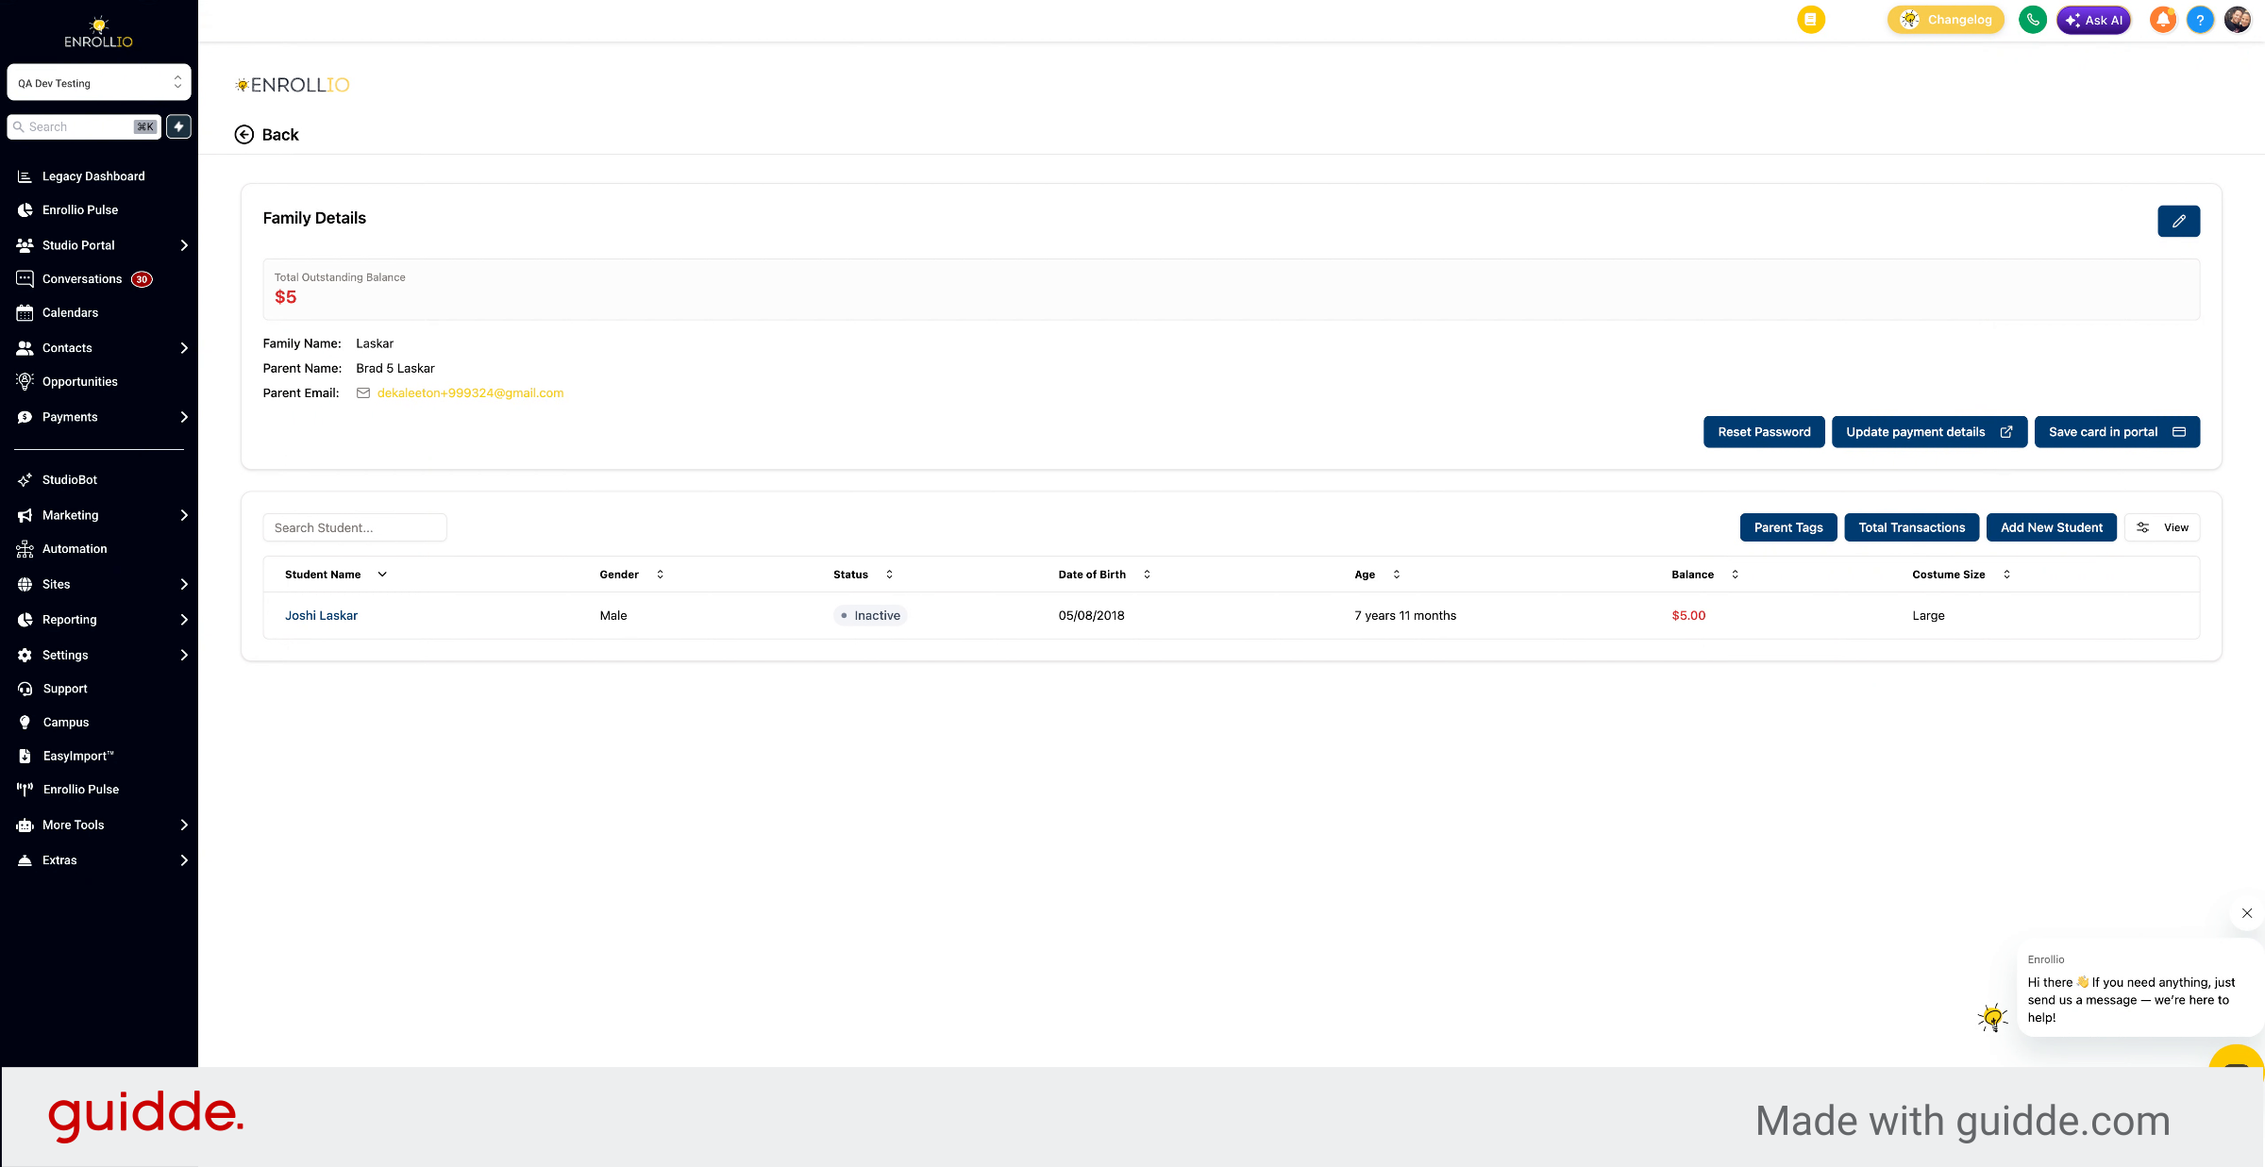Focus the Search Student input field
This screenshot has width=2265, height=1167.
[x=355, y=527]
